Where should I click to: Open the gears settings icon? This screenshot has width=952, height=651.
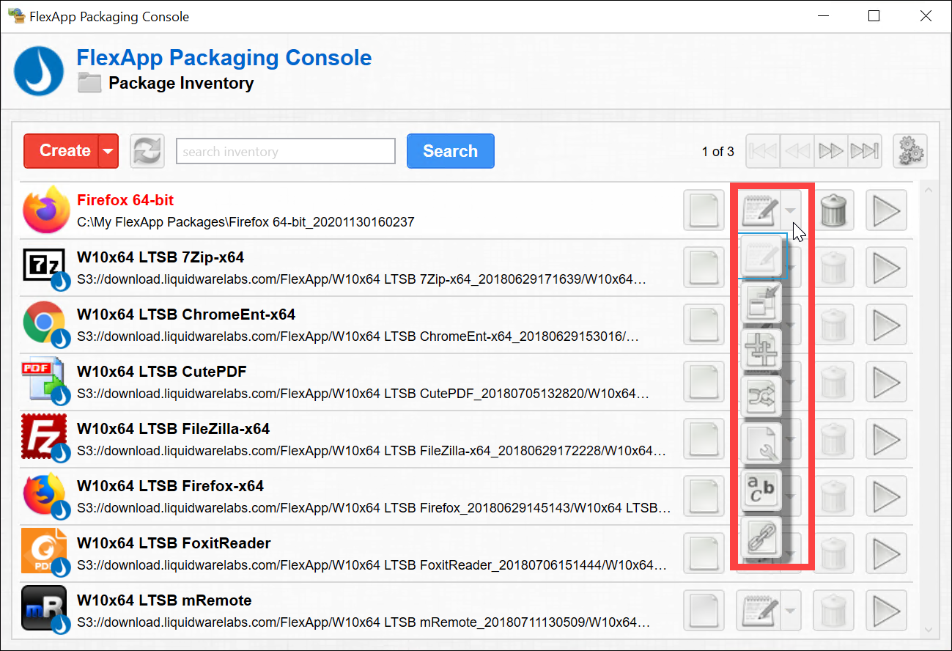[x=910, y=152]
